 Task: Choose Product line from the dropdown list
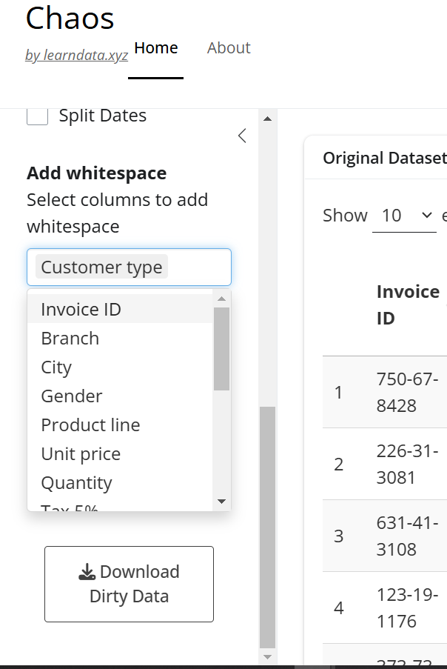click(120, 425)
